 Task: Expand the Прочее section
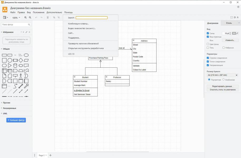[2, 103]
